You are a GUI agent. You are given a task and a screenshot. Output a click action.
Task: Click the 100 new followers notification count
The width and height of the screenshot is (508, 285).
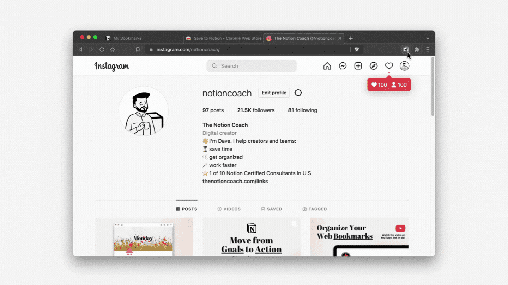point(399,85)
